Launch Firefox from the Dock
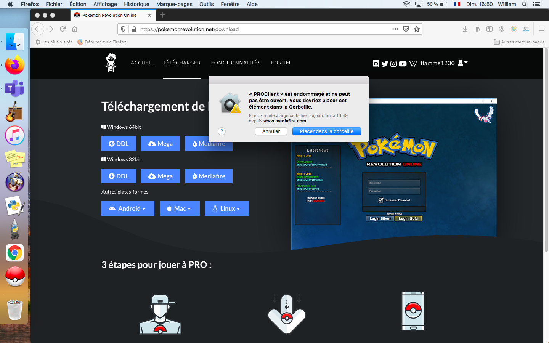The image size is (549, 343). click(x=15, y=65)
